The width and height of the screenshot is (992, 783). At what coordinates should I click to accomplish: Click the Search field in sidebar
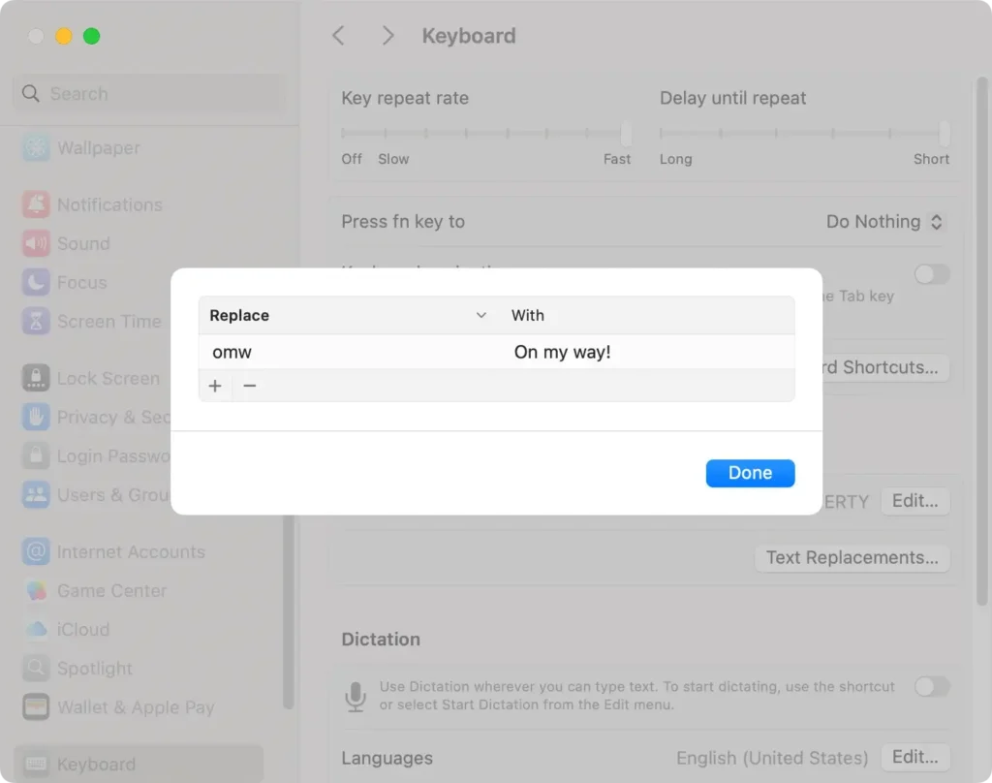click(x=150, y=94)
